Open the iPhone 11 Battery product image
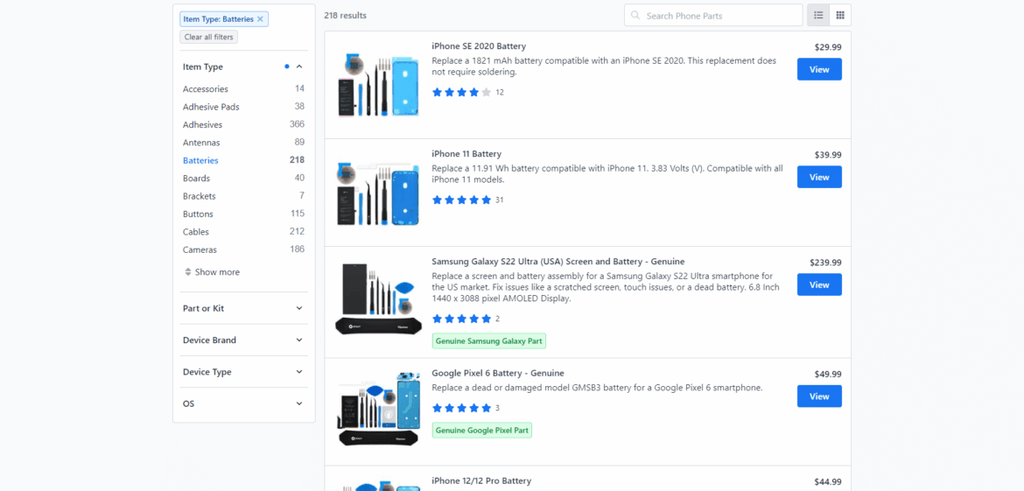The height and width of the screenshot is (491, 1024). [378, 193]
